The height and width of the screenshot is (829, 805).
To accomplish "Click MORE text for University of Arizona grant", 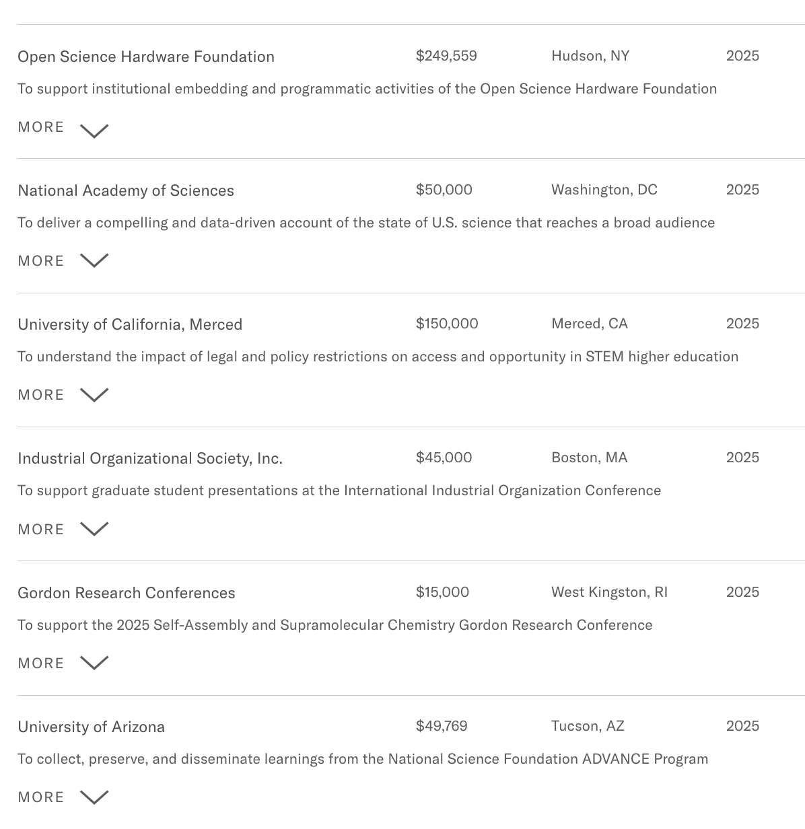I will pos(41,797).
